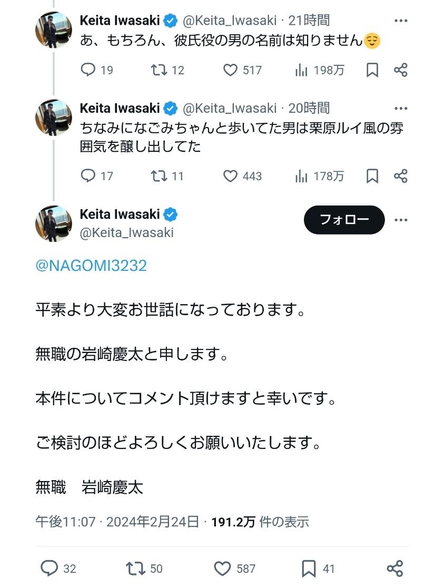
Task: Reply to main tweet with 32 replies
Action: 50,568
